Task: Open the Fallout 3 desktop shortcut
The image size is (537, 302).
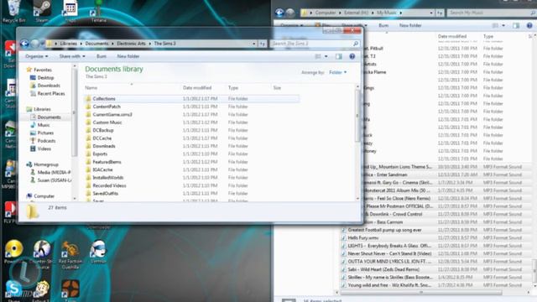Action: tap(41, 291)
